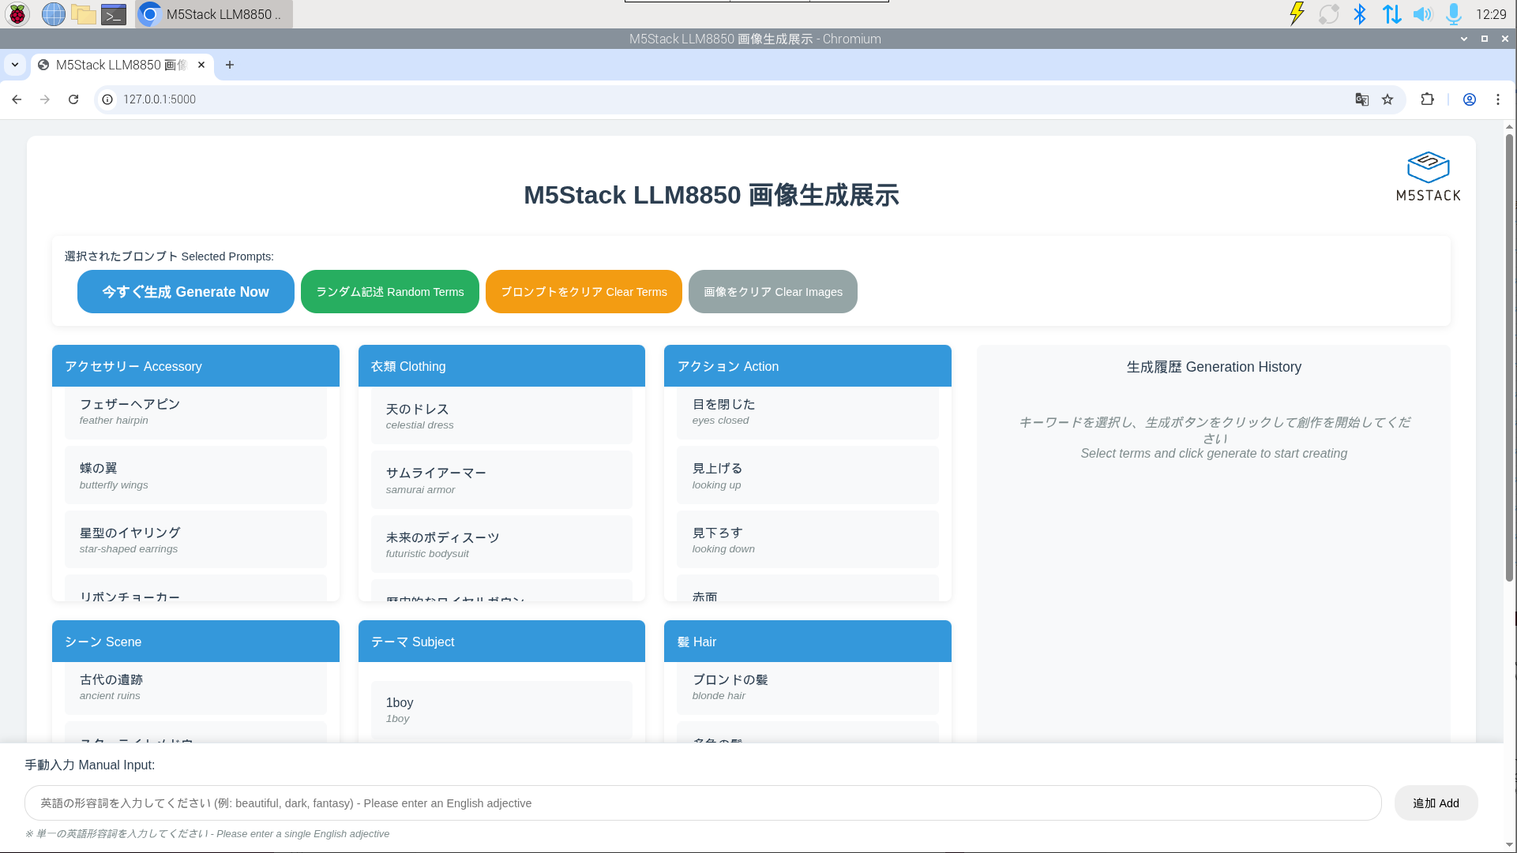Click the Raspberry Pi menu icon
This screenshot has width=1517, height=853.
(x=17, y=14)
